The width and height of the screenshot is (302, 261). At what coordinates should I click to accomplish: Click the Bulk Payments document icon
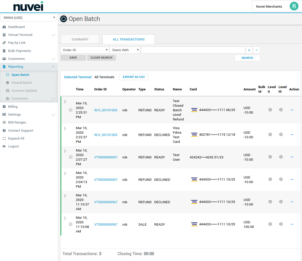(4, 51)
